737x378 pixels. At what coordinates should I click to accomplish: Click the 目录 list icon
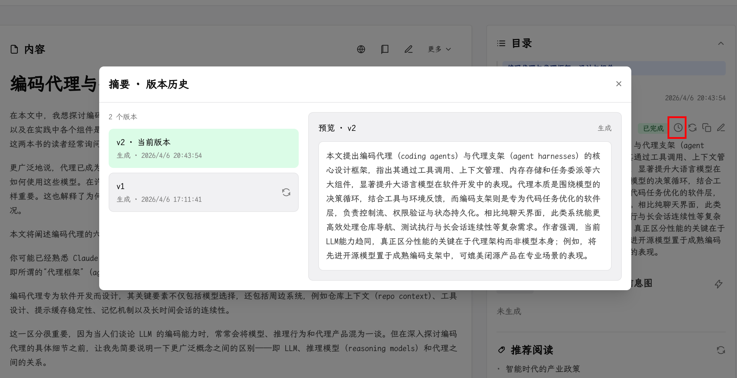point(501,44)
